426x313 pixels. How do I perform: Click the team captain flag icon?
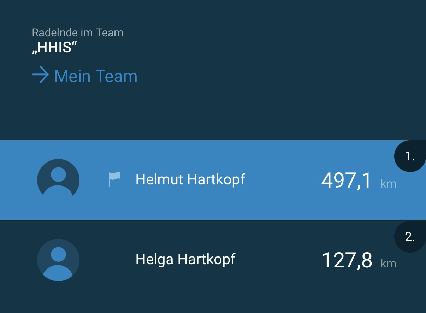click(114, 179)
